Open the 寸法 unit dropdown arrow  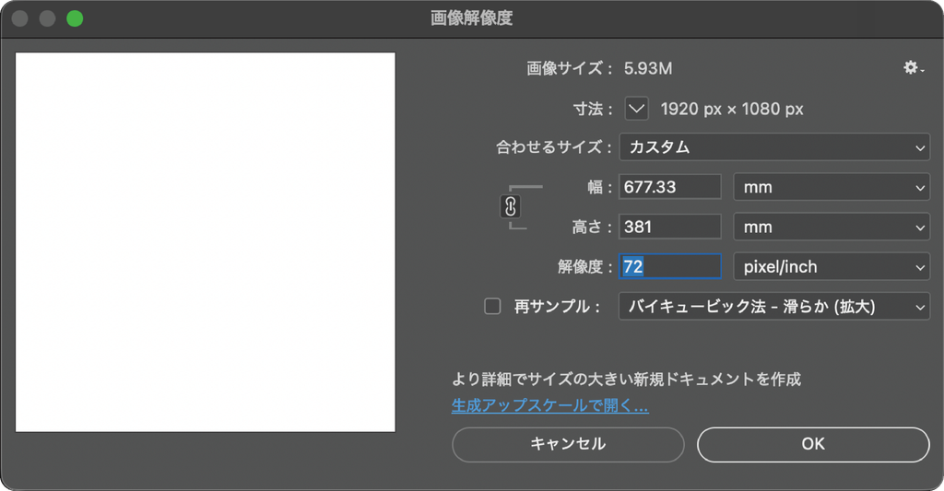[x=636, y=109]
